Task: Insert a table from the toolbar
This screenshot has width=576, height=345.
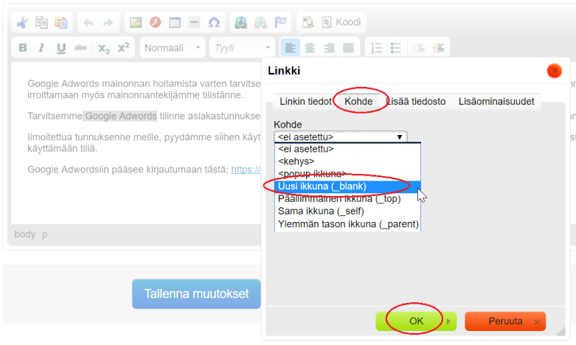Action: (x=175, y=23)
